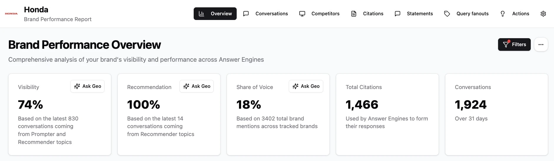Open settings via the gear icon
The height and width of the screenshot is (161, 554).
543,14
